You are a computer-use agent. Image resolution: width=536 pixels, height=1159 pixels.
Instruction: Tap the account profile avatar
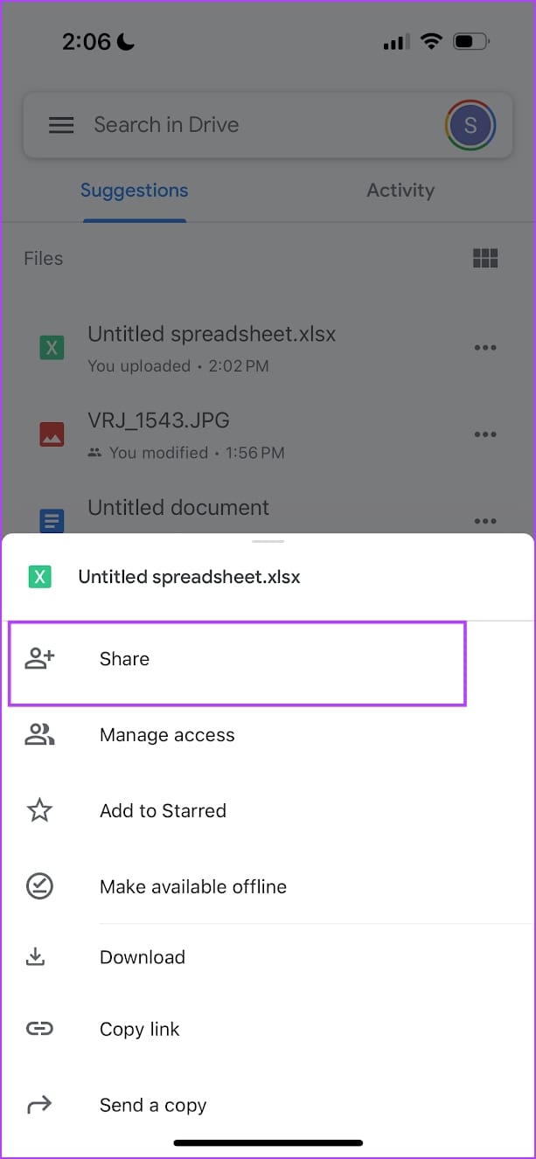pyautogui.click(x=470, y=125)
